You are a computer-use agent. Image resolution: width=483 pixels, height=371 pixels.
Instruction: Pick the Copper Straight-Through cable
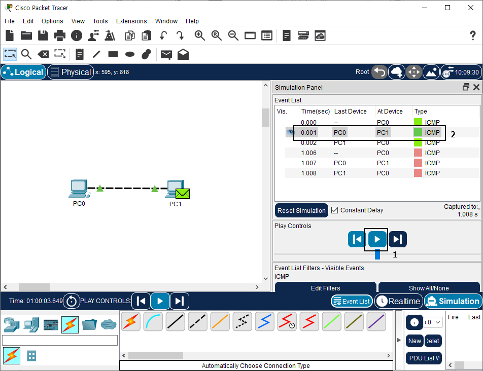175,321
